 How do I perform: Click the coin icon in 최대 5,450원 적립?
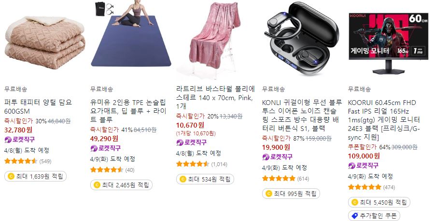point(354,202)
